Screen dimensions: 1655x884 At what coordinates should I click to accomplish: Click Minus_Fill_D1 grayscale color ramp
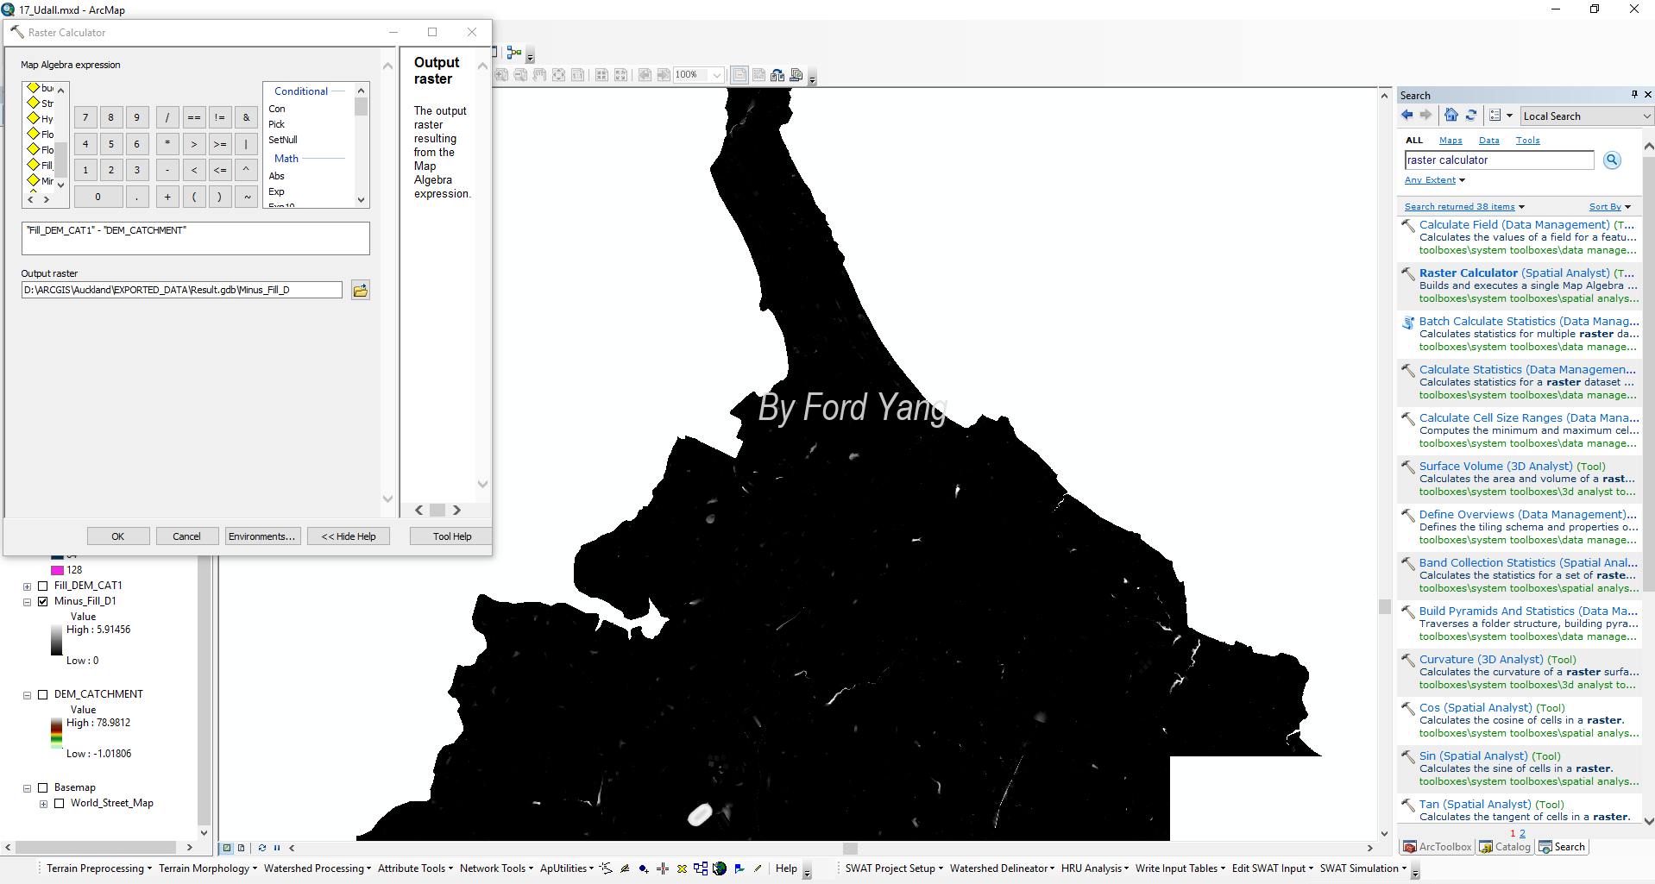56,641
